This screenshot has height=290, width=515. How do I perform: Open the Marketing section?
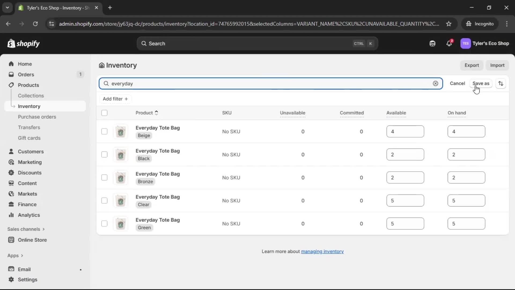(x=30, y=162)
